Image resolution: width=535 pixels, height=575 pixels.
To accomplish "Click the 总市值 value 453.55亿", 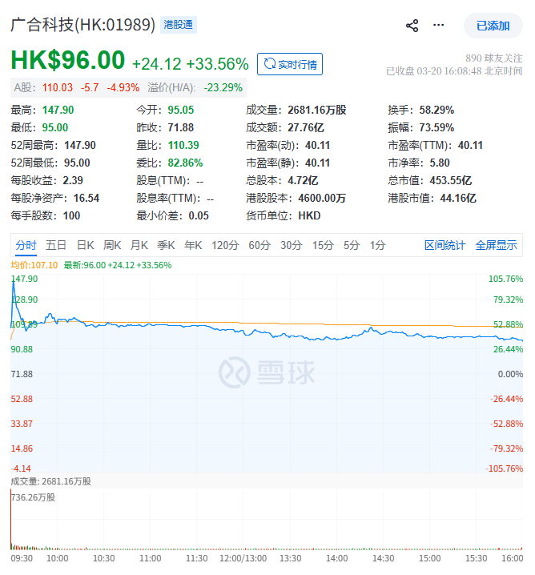I will coord(451,180).
